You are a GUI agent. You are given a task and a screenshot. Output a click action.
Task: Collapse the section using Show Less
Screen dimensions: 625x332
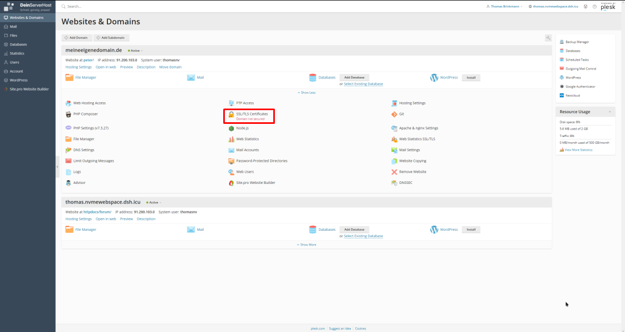coord(306,92)
